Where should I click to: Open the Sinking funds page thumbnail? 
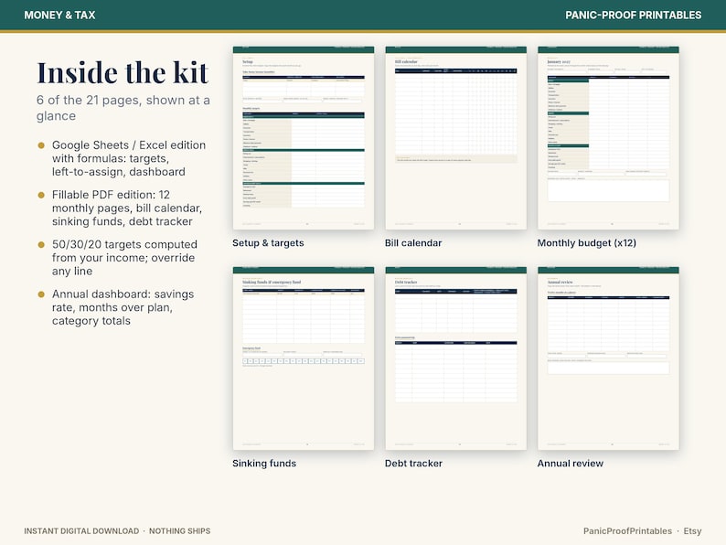click(x=304, y=358)
